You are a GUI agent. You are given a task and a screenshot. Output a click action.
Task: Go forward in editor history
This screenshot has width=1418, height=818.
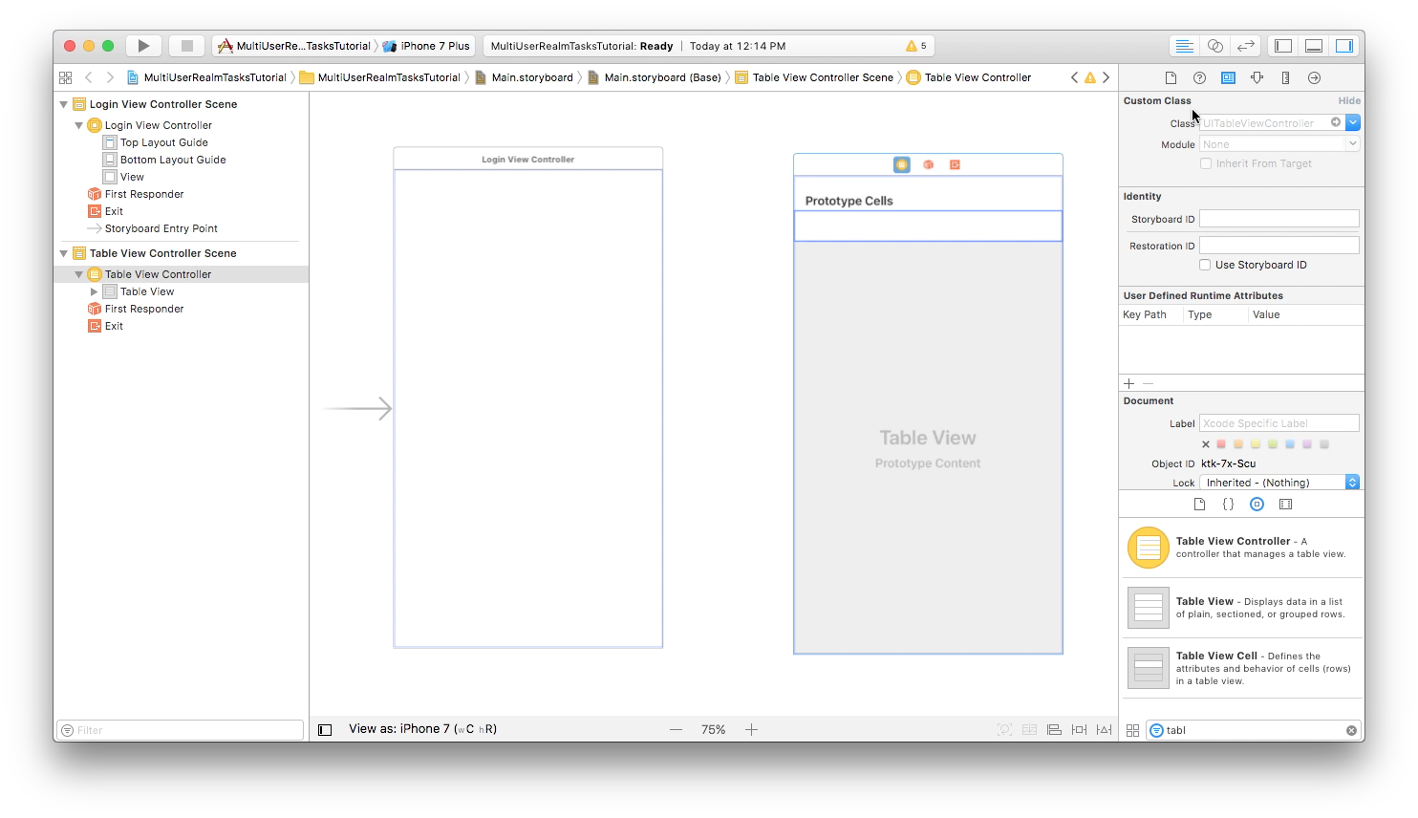coord(110,77)
